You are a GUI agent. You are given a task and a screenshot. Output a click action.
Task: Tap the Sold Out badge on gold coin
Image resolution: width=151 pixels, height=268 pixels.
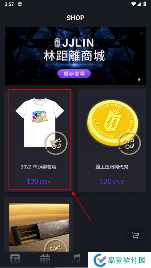[129, 143]
